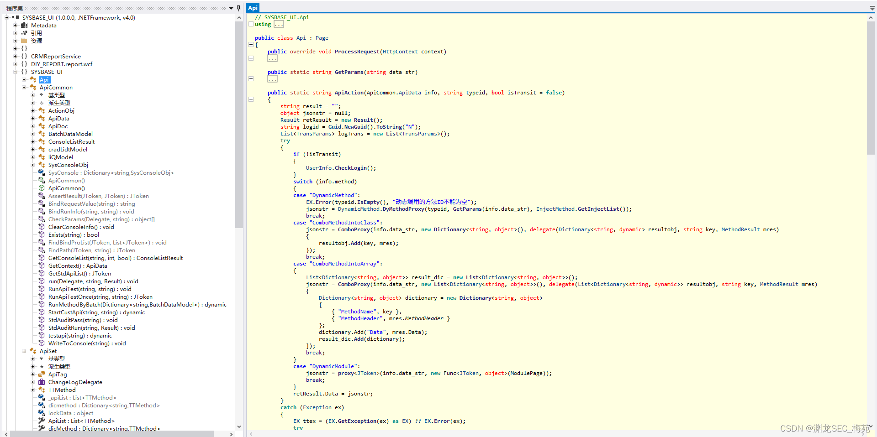
Task: Select the 基类型 node under ApiCommon
Action: point(57,95)
